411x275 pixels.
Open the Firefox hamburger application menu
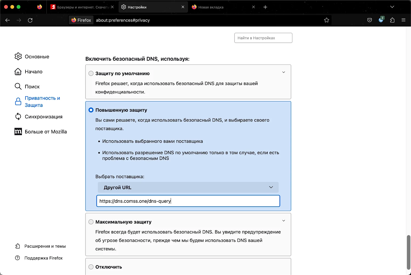click(403, 20)
